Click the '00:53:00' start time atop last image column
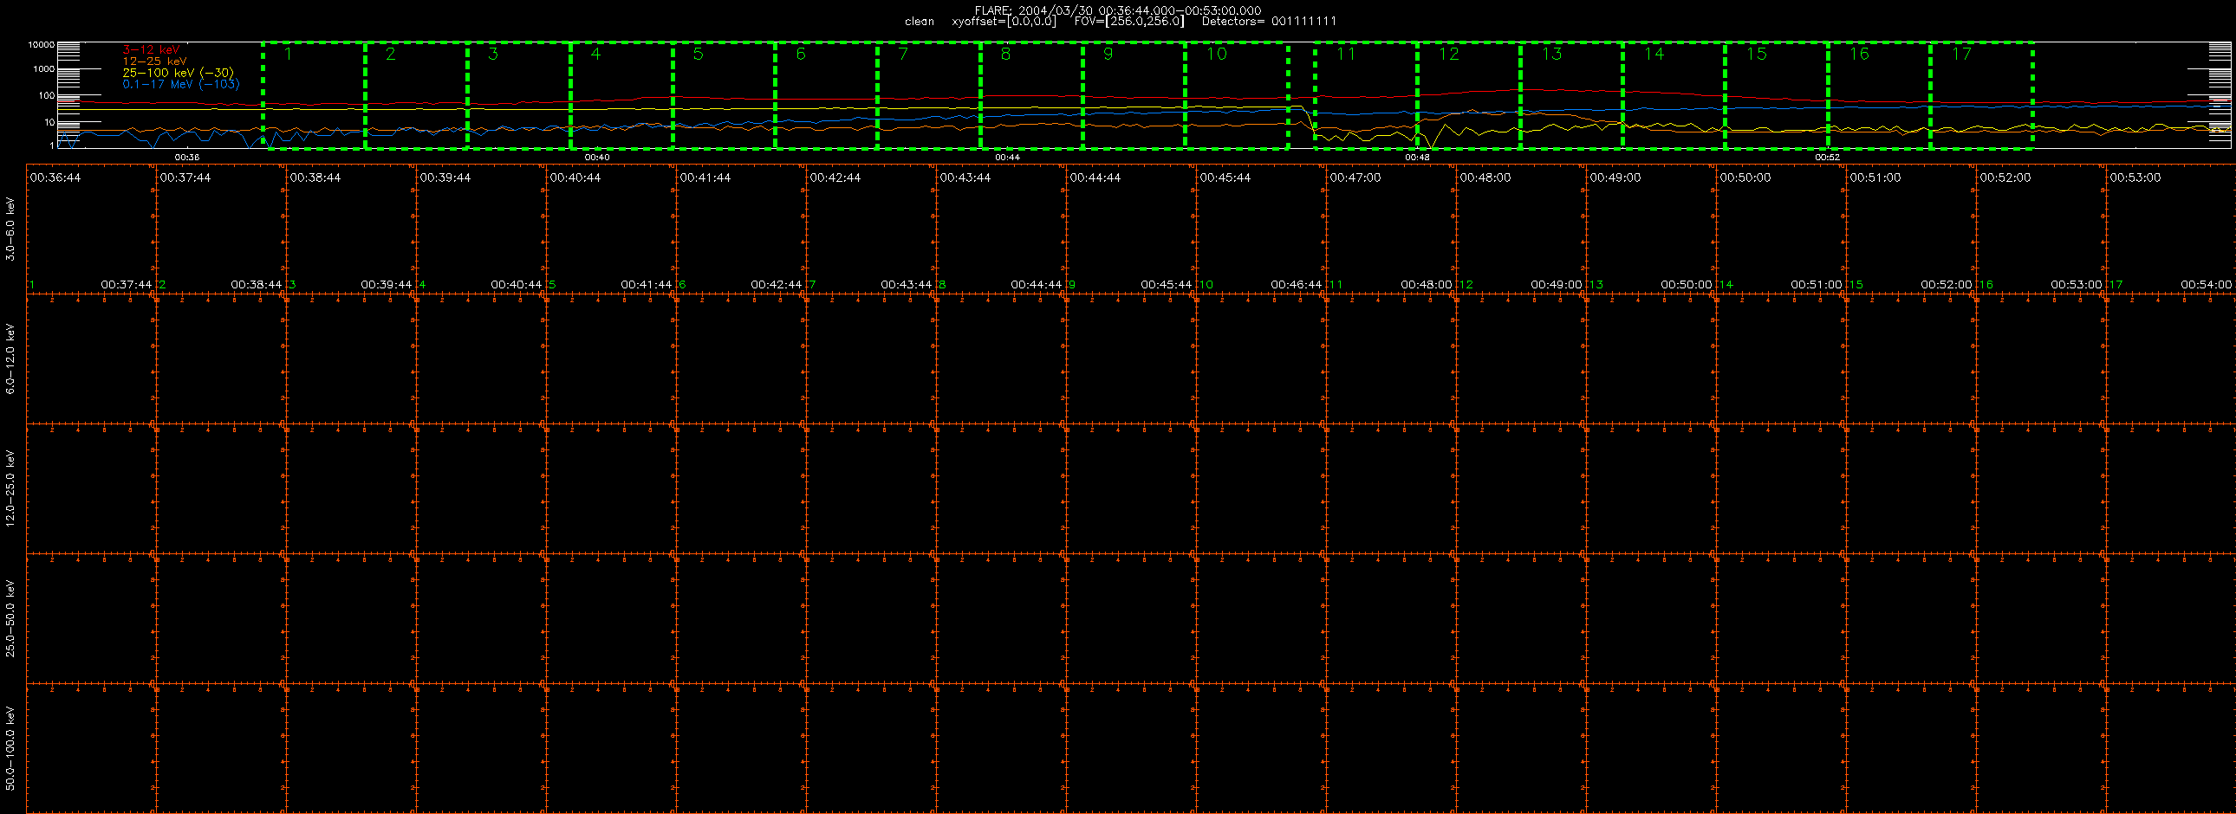Image resolution: width=2236 pixels, height=814 pixels. point(2135,178)
